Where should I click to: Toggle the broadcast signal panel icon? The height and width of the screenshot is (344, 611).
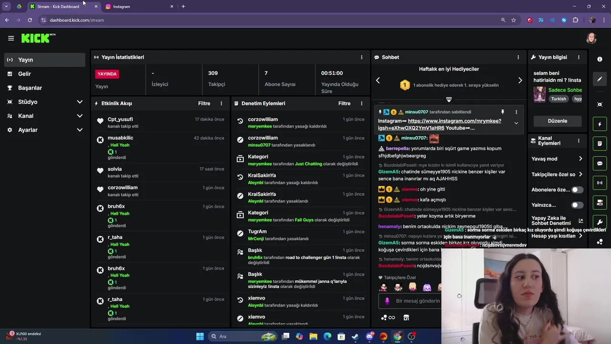[x=600, y=183]
